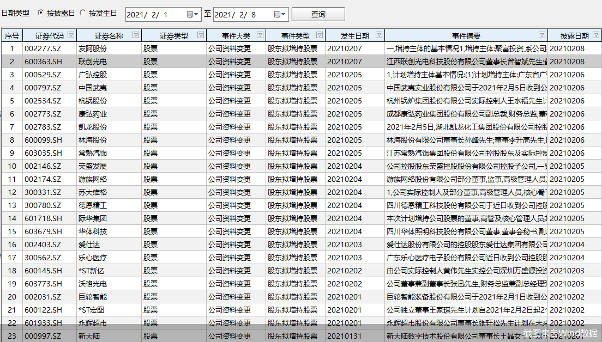
Task: Open filter for 证券名称 column
Action: pyautogui.click(x=136, y=35)
